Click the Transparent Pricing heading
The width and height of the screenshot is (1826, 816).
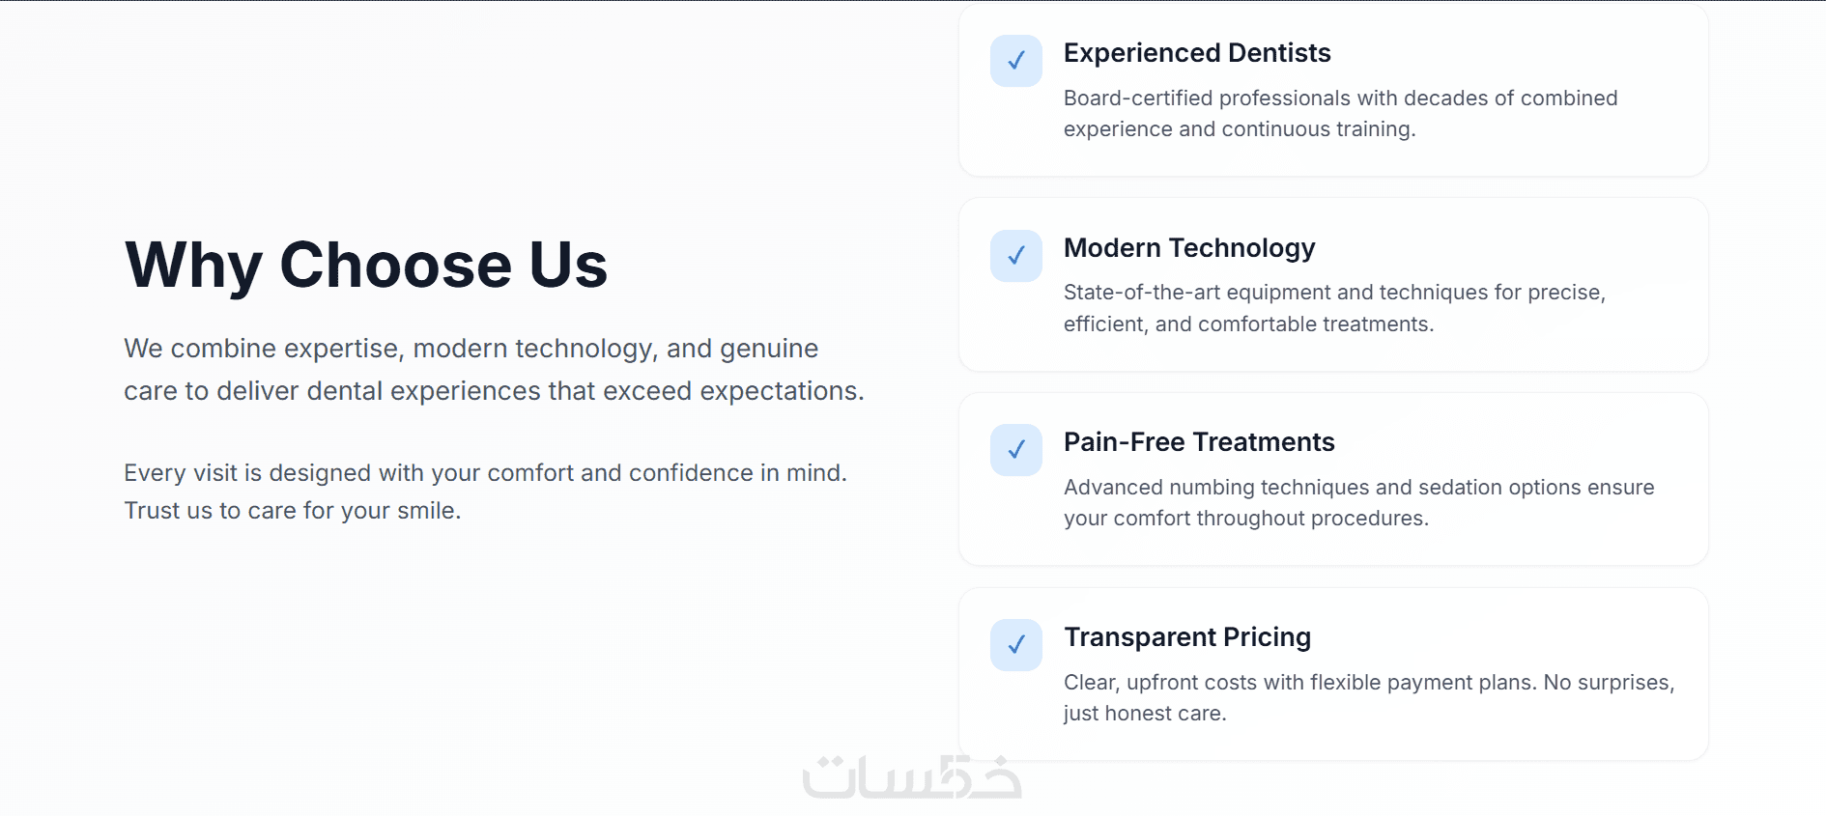click(1187, 637)
